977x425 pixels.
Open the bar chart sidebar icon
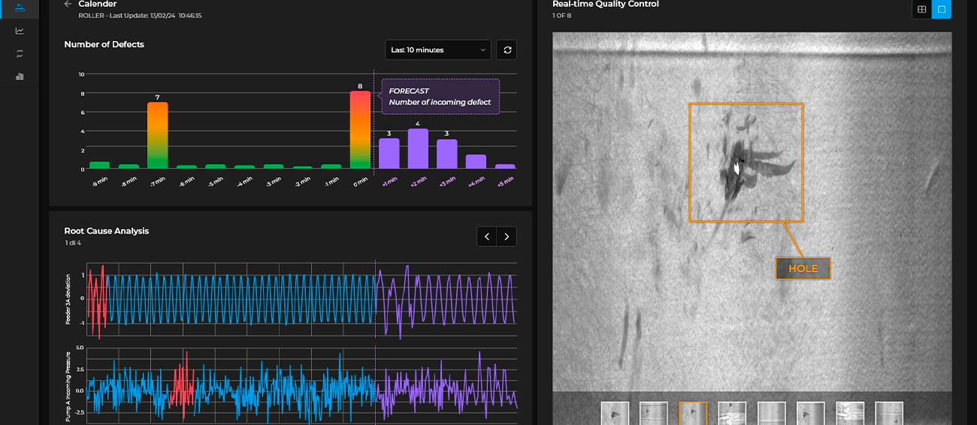[x=20, y=76]
